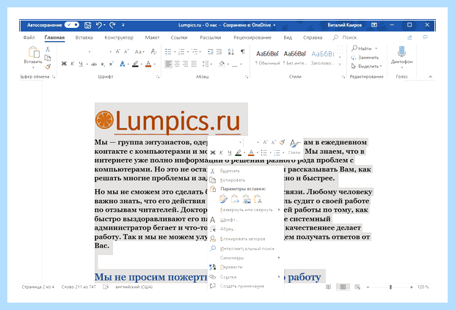Viewport: 455px width, 310px height.
Task: Clear all formatting with the ribbon eraser-A icon
Action: click(x=154, y=51)
